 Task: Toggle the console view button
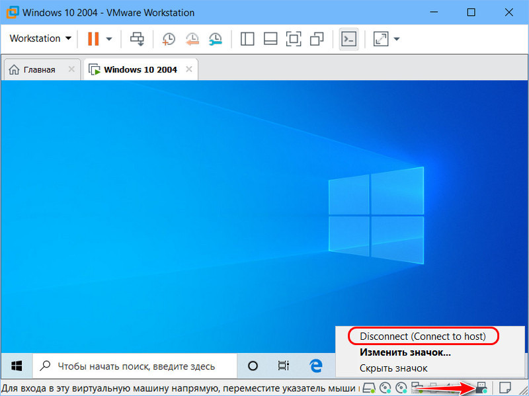point(348,39)
